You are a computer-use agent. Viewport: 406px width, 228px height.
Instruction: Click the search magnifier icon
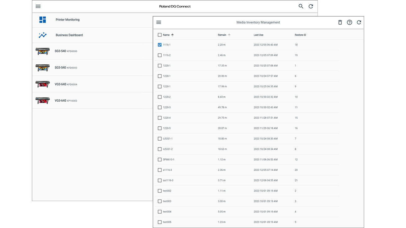coord(301,6)
